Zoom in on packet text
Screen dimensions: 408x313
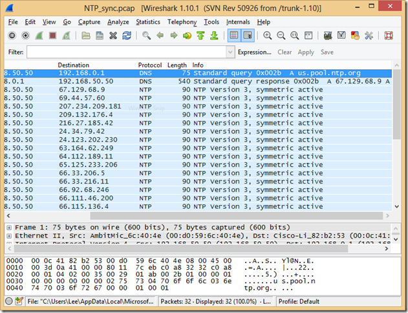point(267,36)
